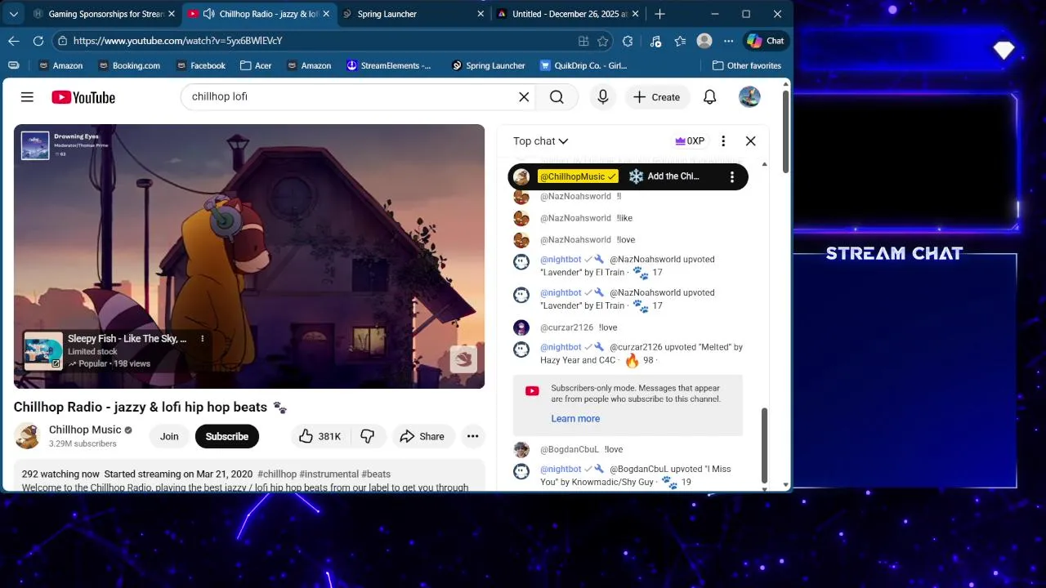Open the browser profile avatar
1046x588 pixels.
[704, 41]
